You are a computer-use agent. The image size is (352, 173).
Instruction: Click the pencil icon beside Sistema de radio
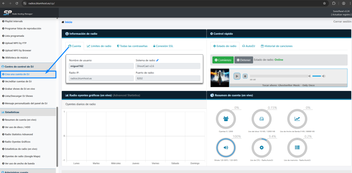click(x=157, y=60)
